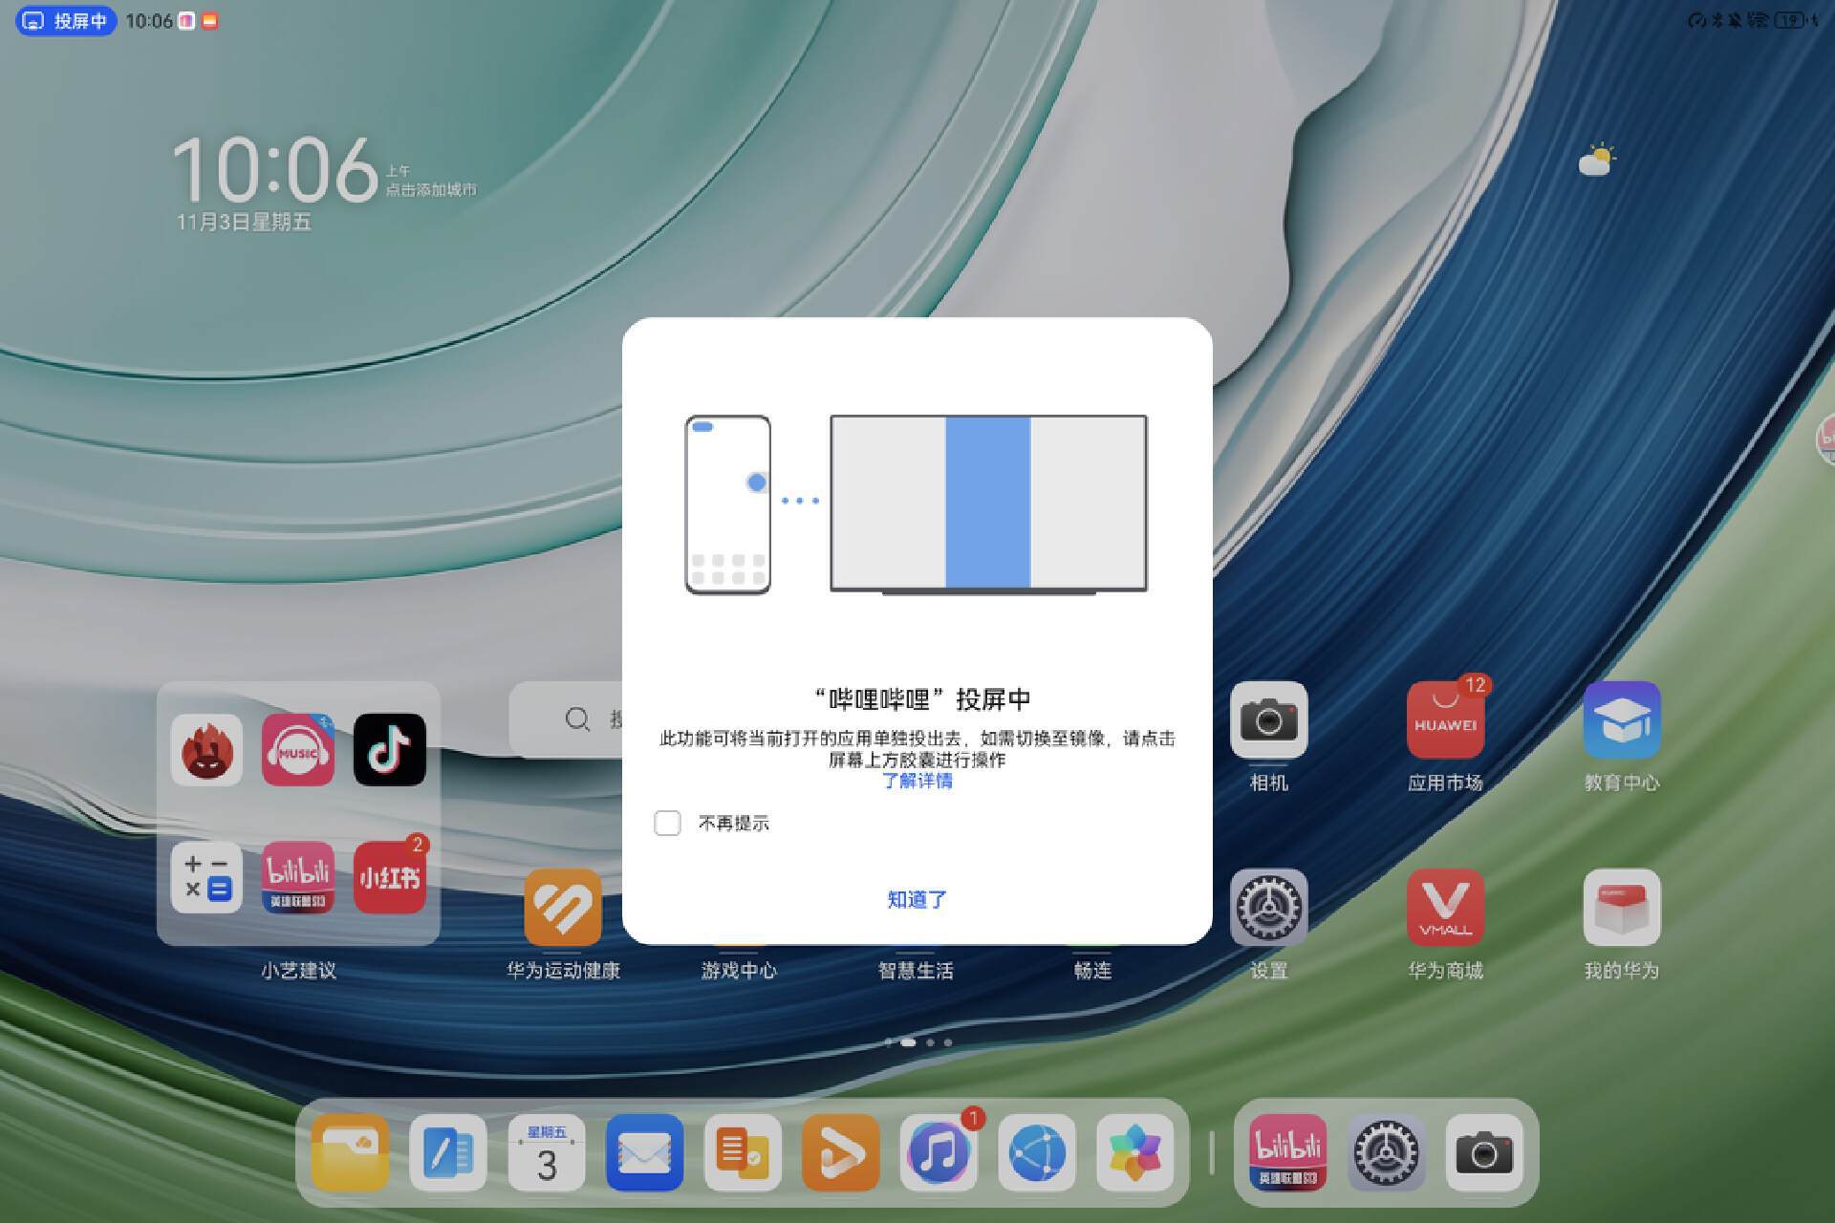Open the Calendar showing Friday 3

tap(547, 1153)
